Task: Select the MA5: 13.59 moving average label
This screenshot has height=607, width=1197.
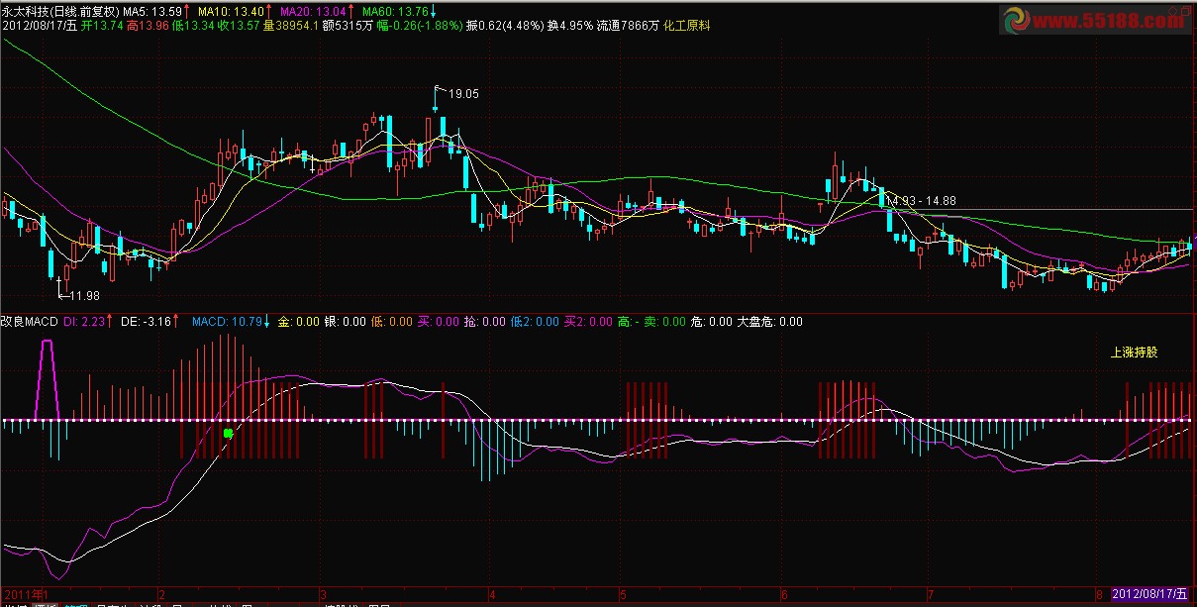Action: point(151,11)
